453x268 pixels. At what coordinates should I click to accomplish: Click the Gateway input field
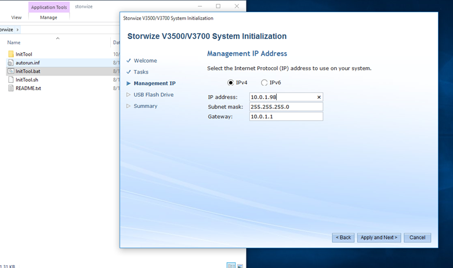tap(286, 117)
